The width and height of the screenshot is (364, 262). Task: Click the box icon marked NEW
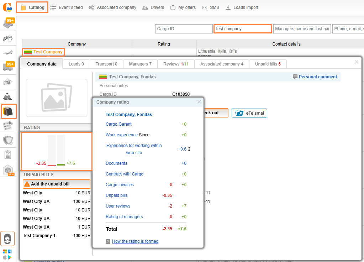(8, 170)
